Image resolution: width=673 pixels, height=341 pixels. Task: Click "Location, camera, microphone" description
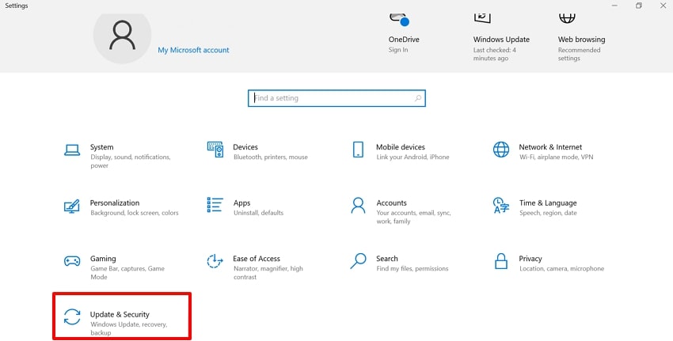coord(562,268)
